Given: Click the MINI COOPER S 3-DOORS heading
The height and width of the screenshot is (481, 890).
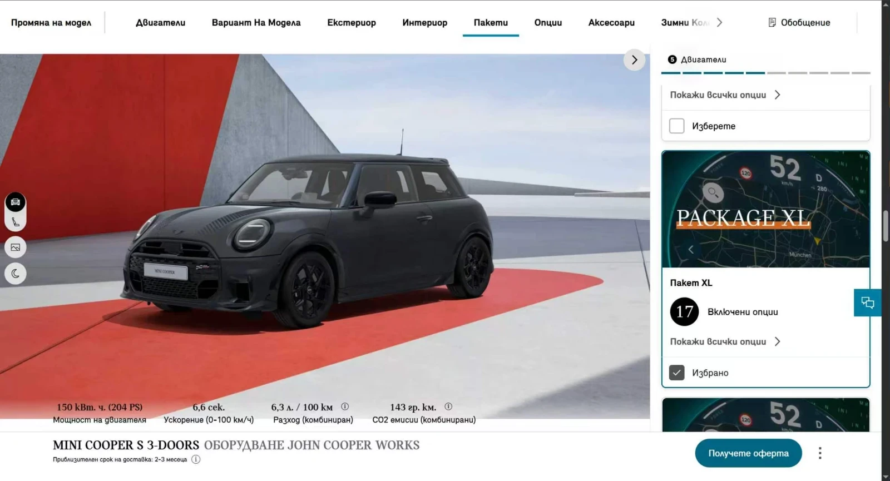Looking at the screenshot, I should click(126, 445).
